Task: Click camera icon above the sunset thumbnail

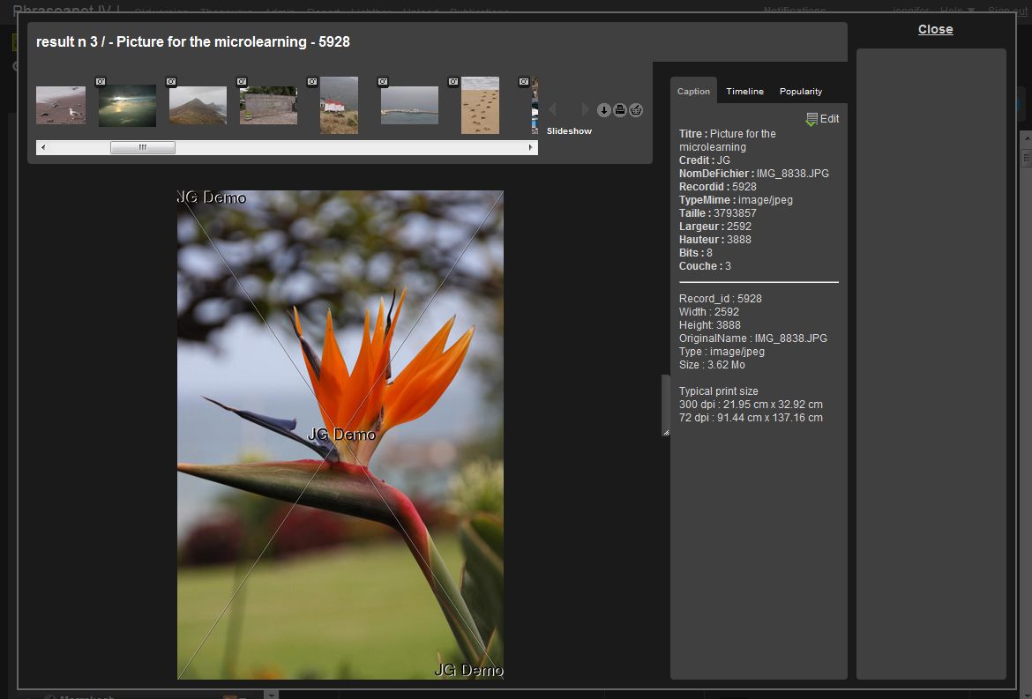Action: click(101, 81)
